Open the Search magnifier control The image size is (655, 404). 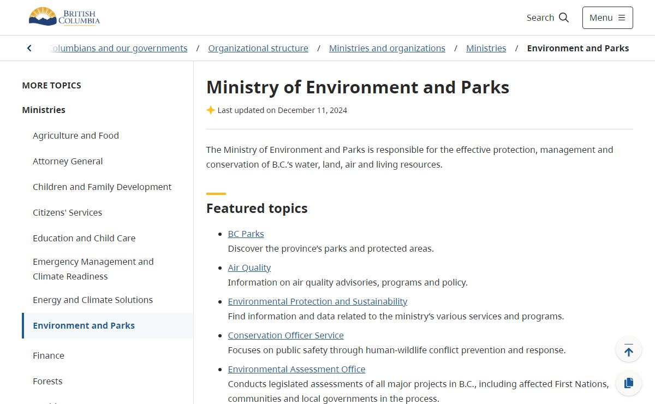point(547,17)
